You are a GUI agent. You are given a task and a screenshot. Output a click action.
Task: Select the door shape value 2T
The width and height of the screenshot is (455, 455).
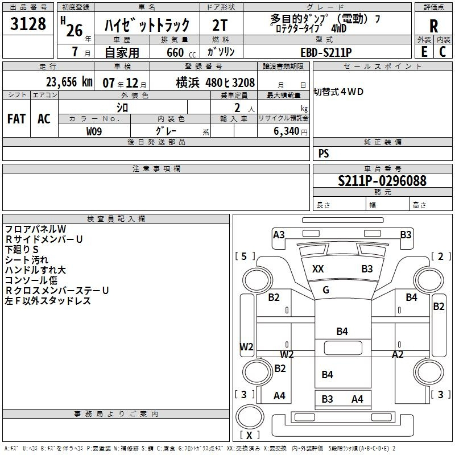[220, 25]
